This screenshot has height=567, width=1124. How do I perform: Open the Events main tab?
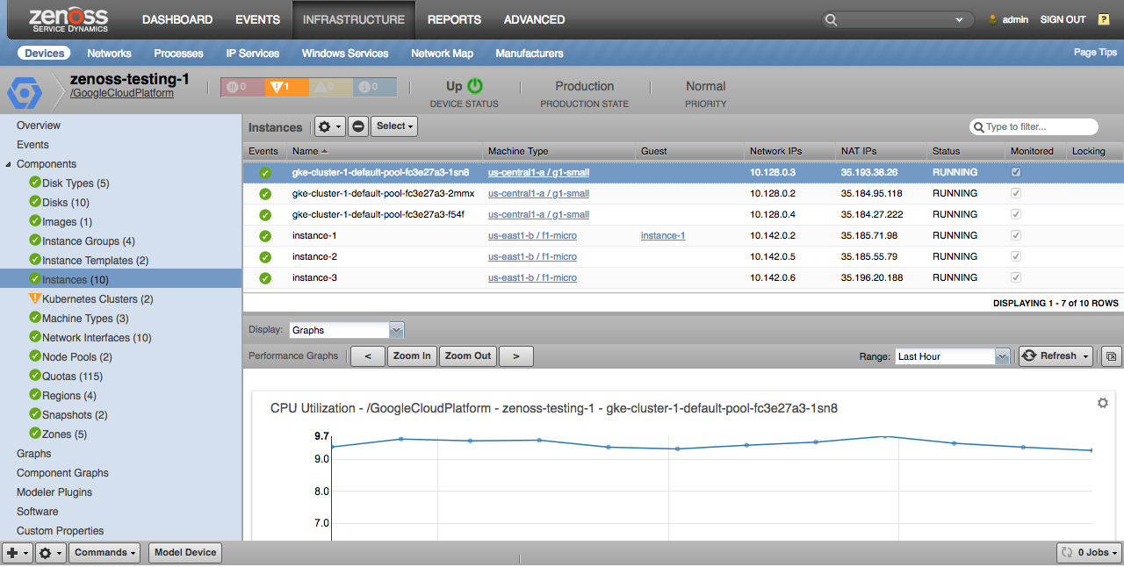(258, 19)
